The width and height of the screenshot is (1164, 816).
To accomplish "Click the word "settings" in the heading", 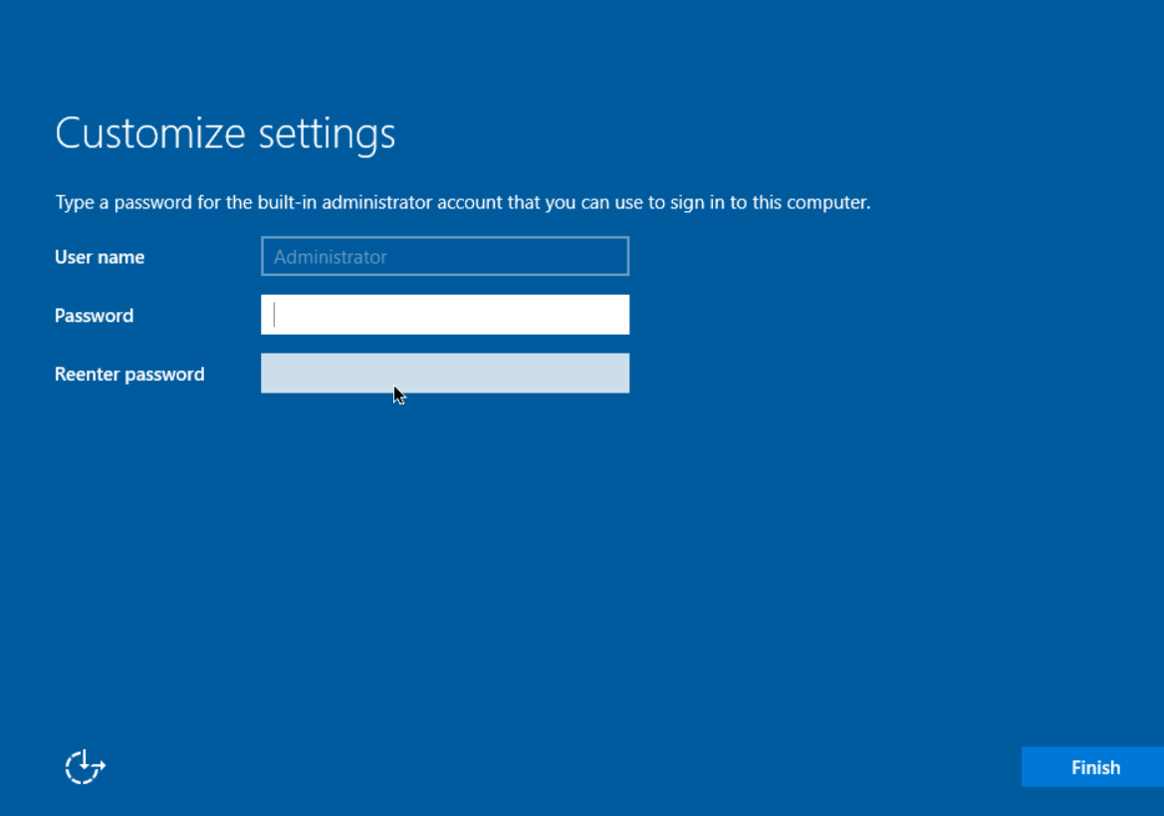I will (x=327, y=134).
